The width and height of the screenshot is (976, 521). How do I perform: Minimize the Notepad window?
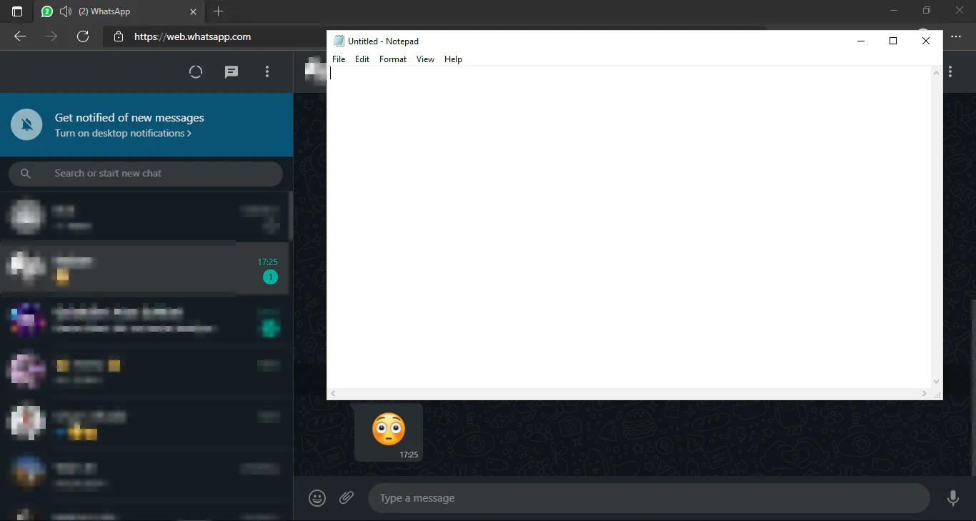[861, 41]
